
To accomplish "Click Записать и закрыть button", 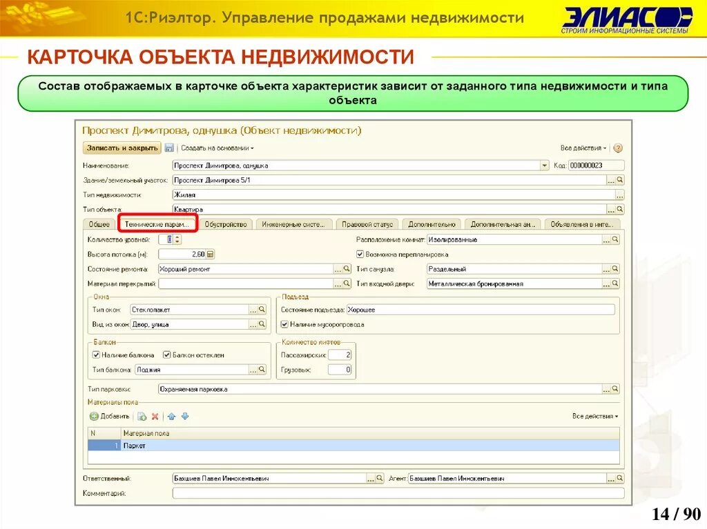I will pos(122,148).
